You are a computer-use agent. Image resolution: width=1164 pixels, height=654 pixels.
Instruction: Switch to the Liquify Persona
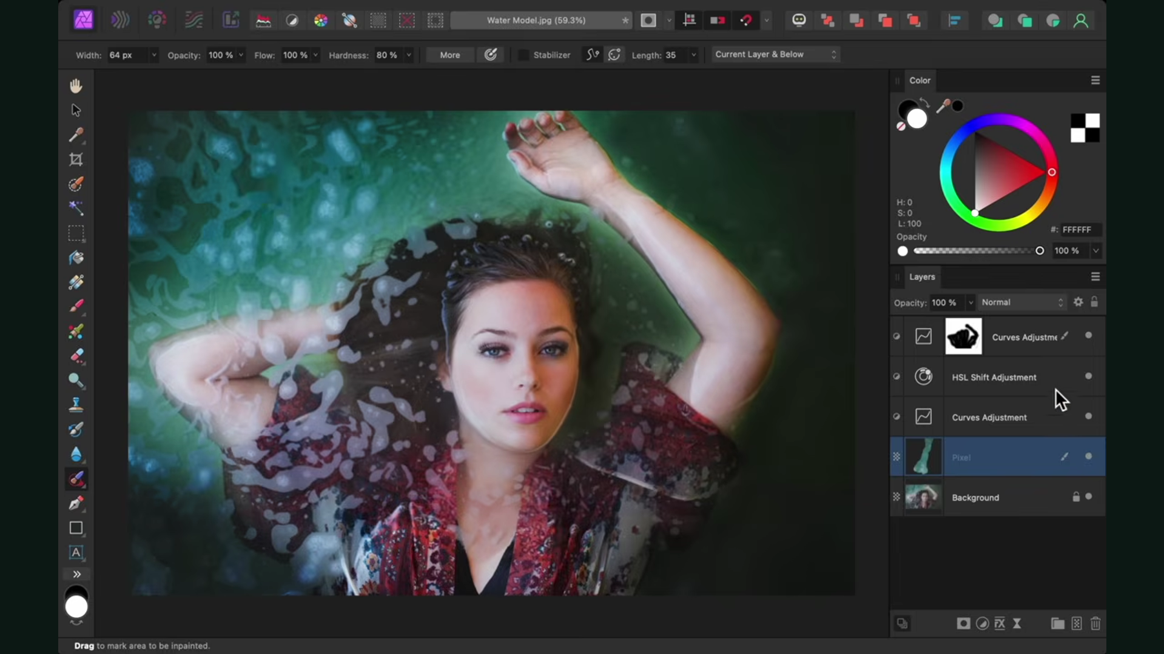point(120,20)
